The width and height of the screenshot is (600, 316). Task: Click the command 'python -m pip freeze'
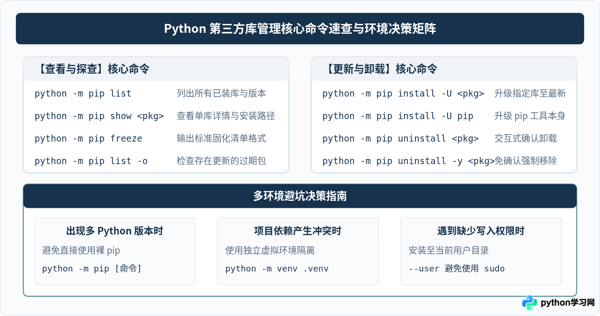(89, 138)
